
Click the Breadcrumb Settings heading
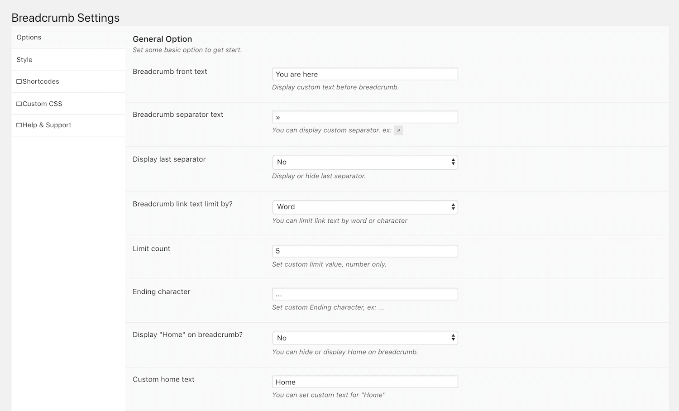tap(66, 18)
